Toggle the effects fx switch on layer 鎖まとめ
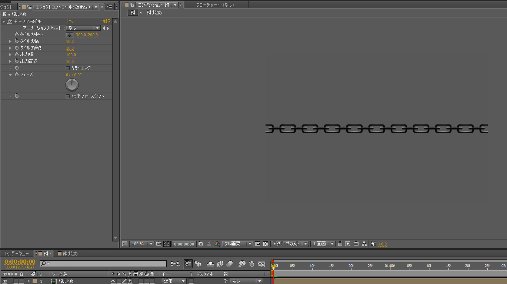507x284 pixels. coord(130,281)
